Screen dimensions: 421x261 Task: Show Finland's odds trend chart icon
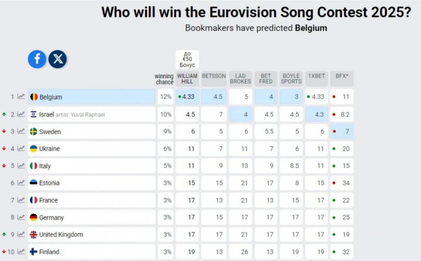tap(21, 252)
